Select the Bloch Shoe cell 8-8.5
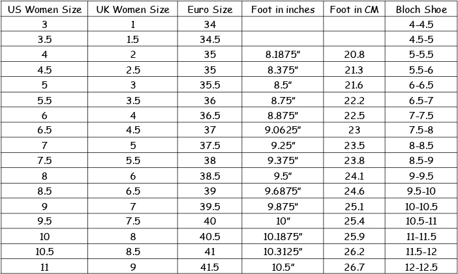The image size is (458, 274). 421,145
